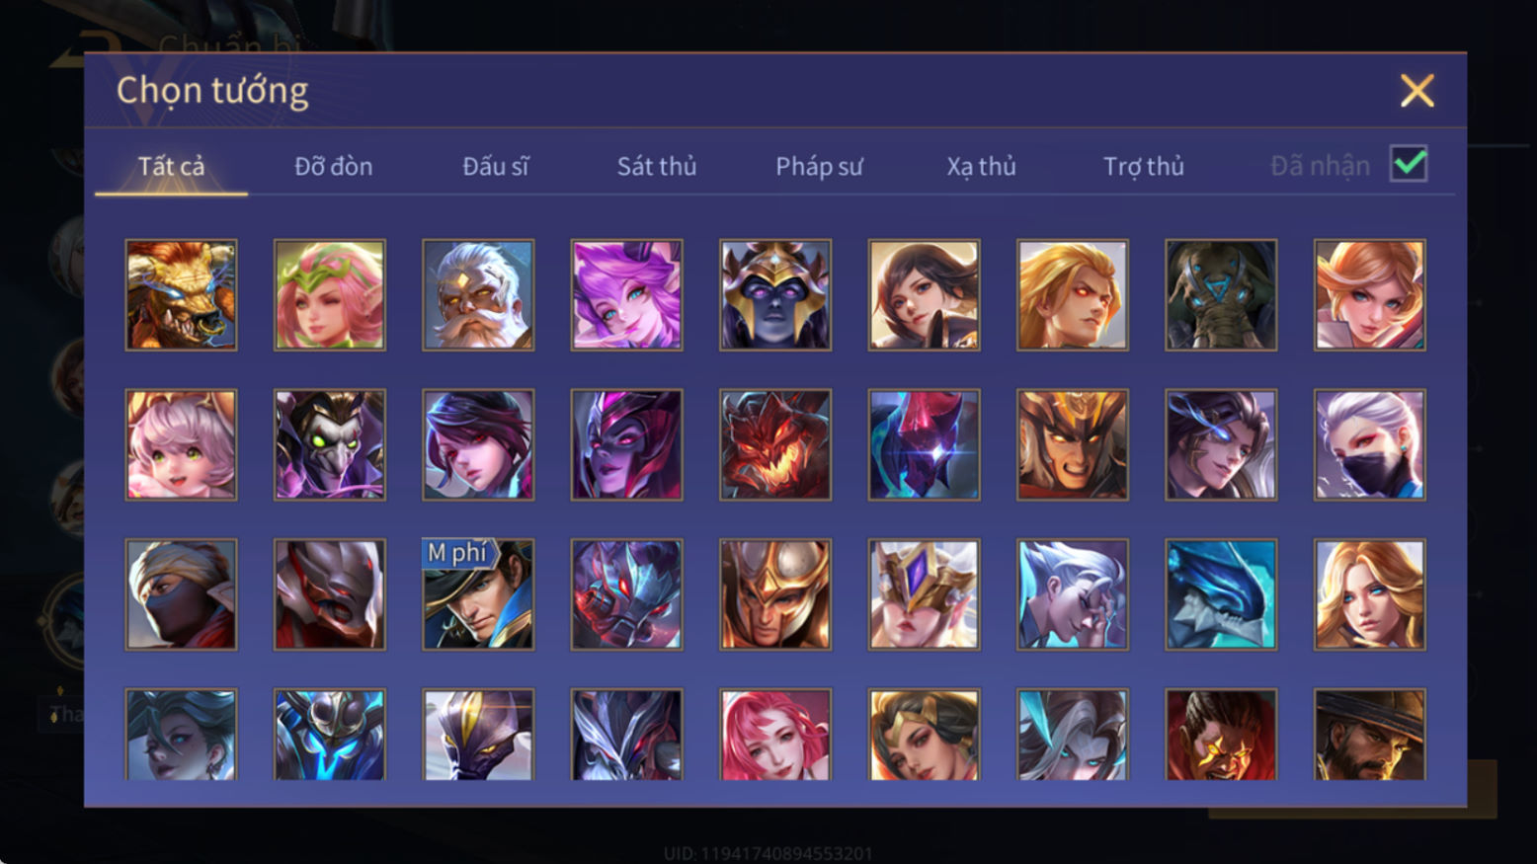Screen dimensions: 1537x864
Task: Select the Tất cả tab
Action: point(172,166)
